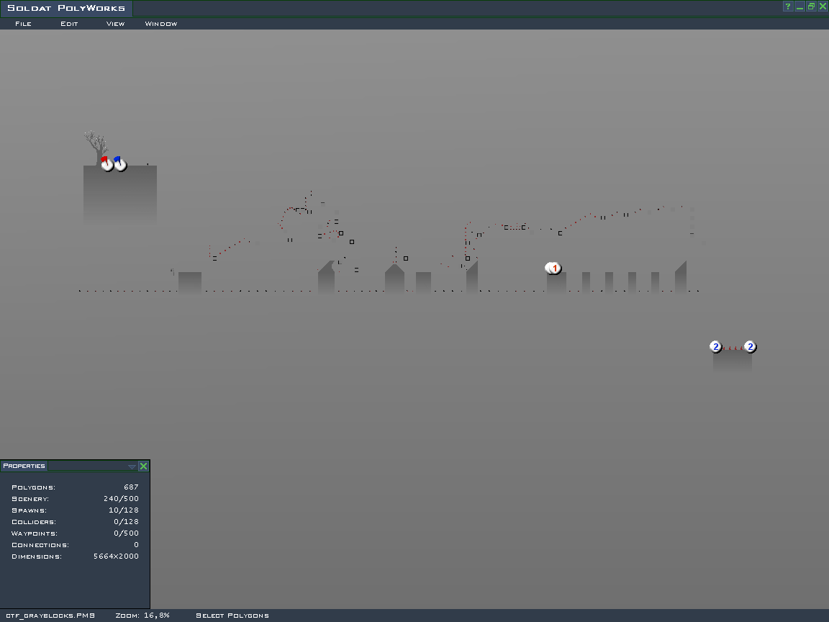Select the team 1 spawn point marker
This screenshot has height=622, width=829.
pyautogui.click(x=554, y=269)
